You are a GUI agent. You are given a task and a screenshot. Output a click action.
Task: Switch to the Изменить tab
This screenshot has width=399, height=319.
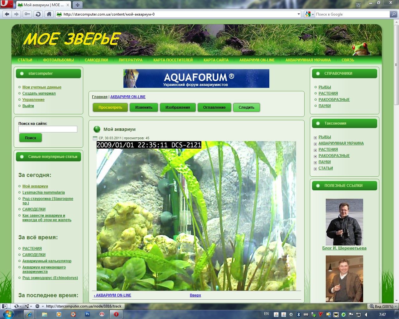[x=144, y=107]
